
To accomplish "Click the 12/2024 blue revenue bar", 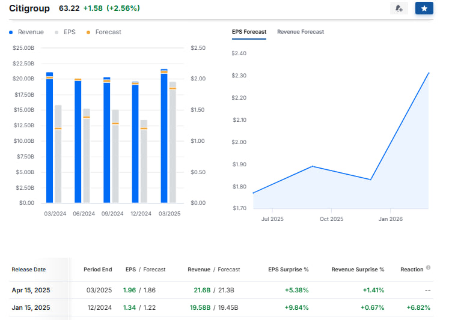I will pos(135,142).
